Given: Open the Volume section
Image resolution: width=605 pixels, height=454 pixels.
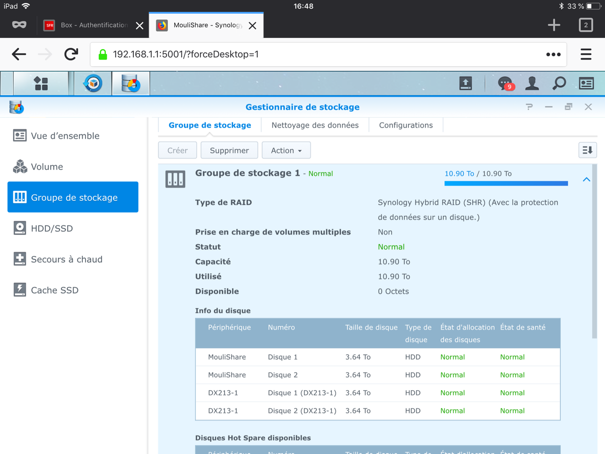Looking at the screenshot, I should point(73,166).
